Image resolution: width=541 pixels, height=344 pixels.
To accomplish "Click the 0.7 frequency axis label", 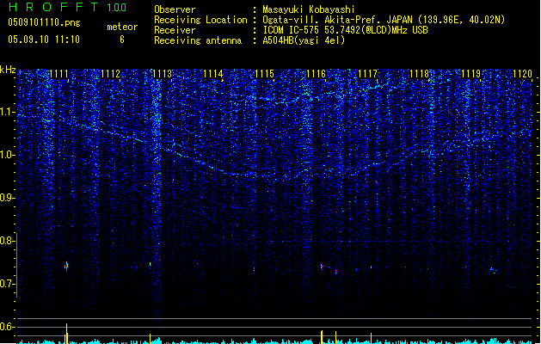I will pos(8,284).
